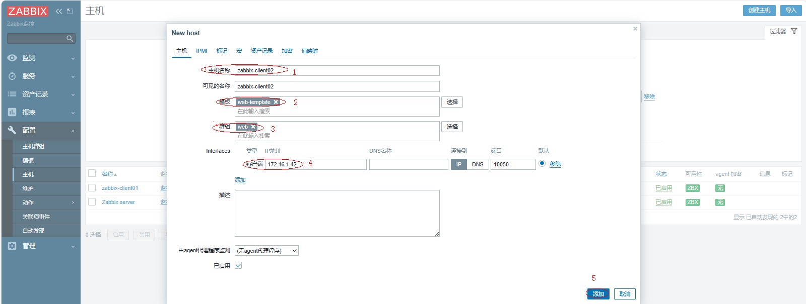Viewport: 806px width, 304px height.
Task: Open the Encryption tab in dialog
Action: (x=287, y=51)
